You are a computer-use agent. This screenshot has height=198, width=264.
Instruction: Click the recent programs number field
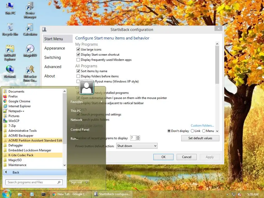(x=133, y=138)
